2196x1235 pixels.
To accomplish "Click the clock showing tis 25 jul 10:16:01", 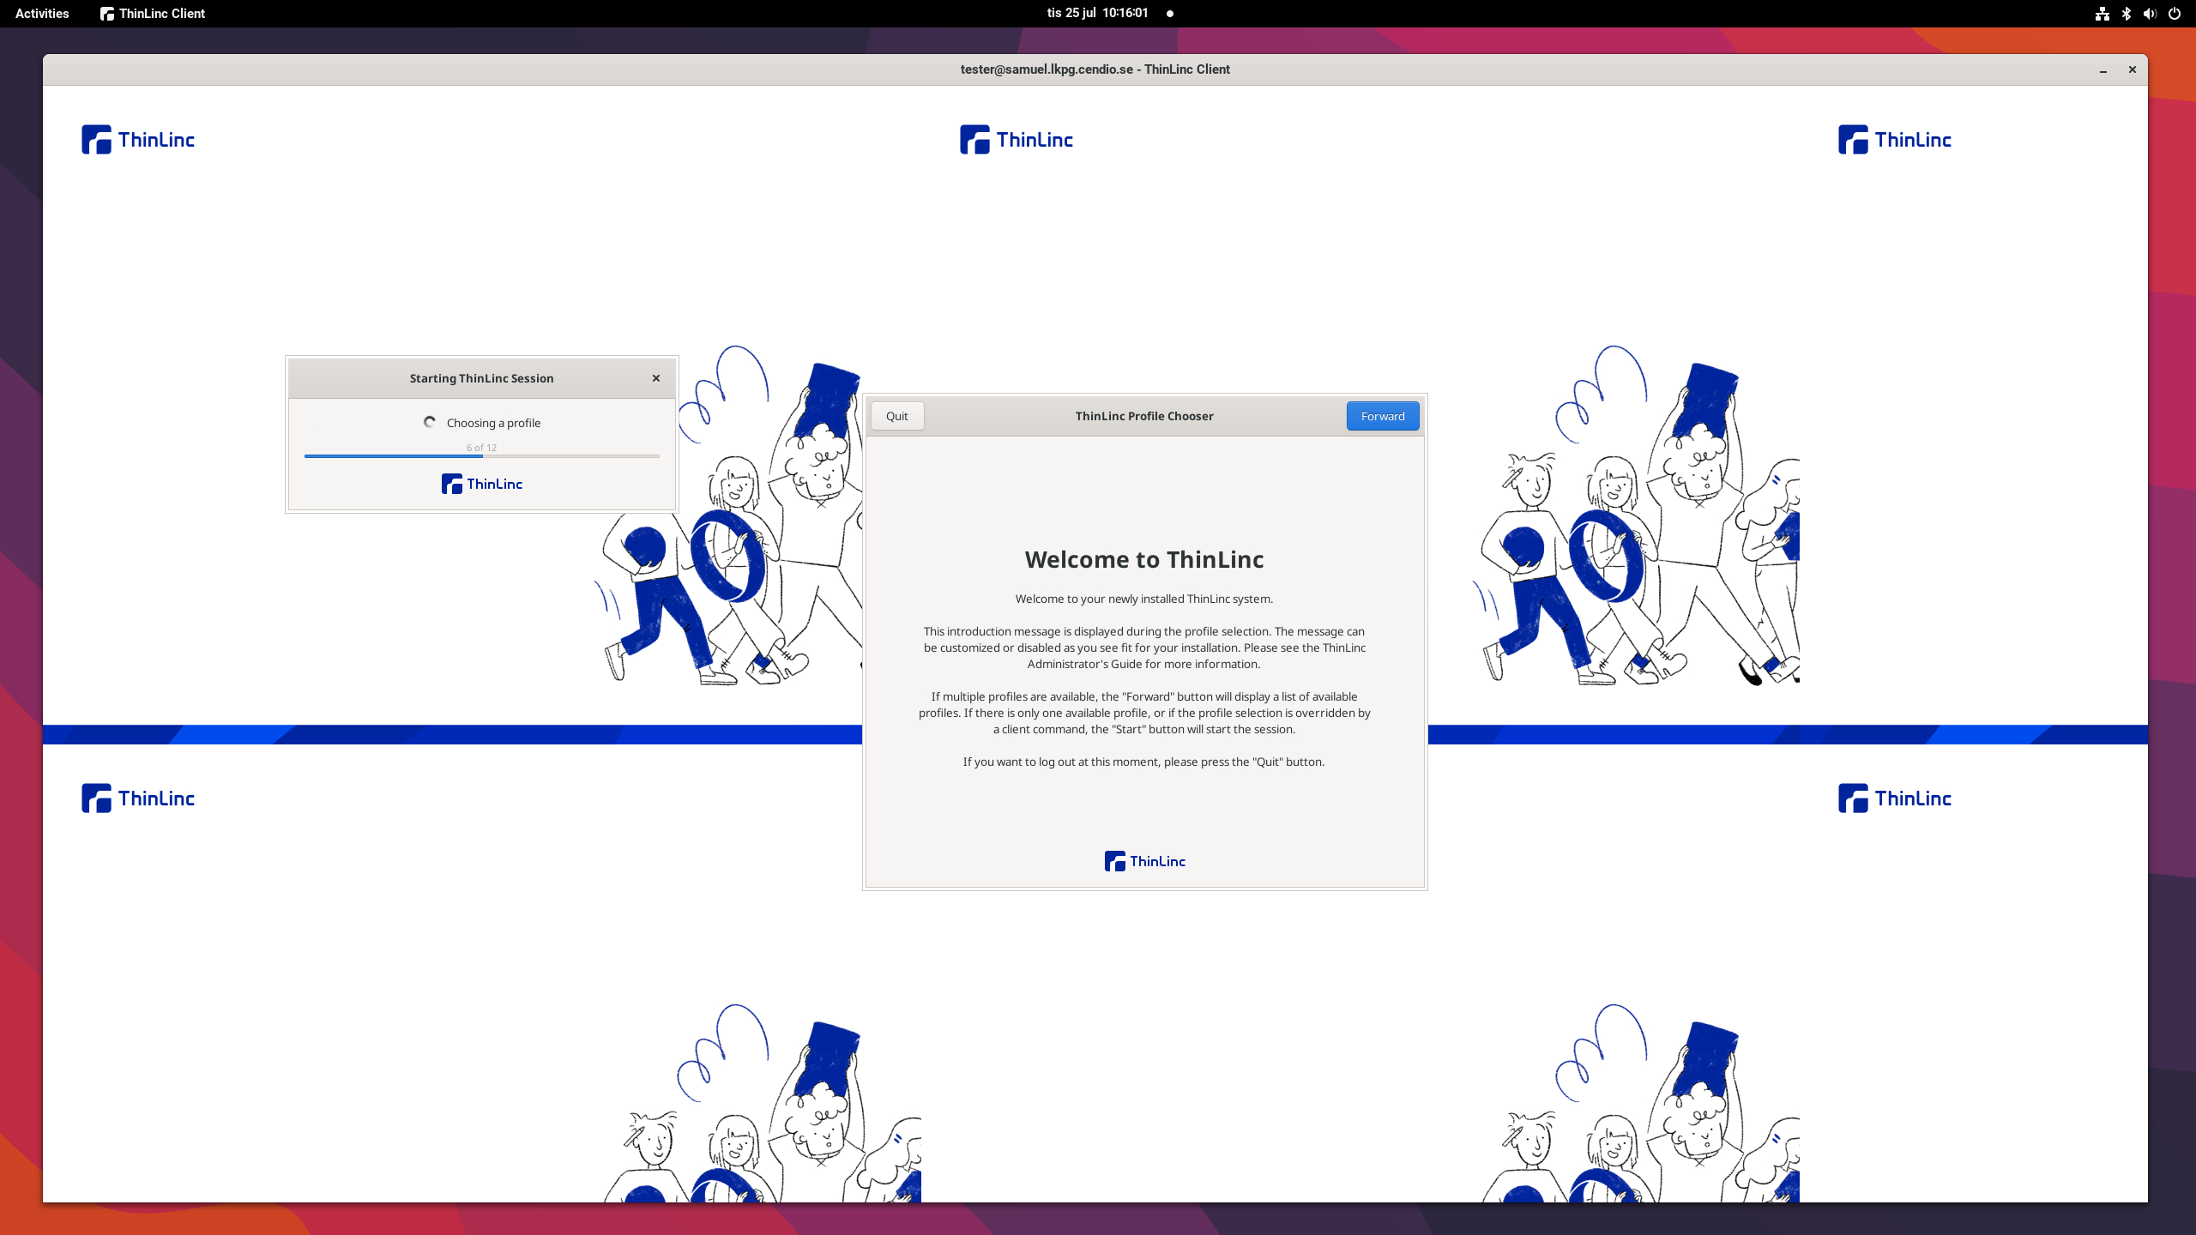I will click(1097, 13).
